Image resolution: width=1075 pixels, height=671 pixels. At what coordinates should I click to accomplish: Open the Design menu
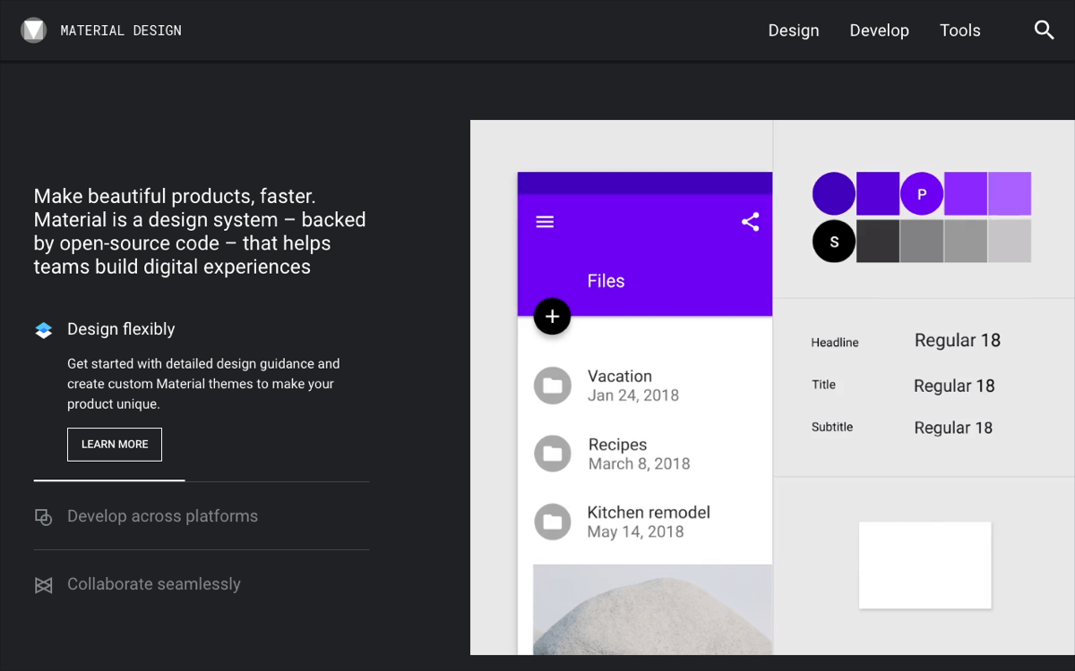pyautogui.click(x=794, y=30)
